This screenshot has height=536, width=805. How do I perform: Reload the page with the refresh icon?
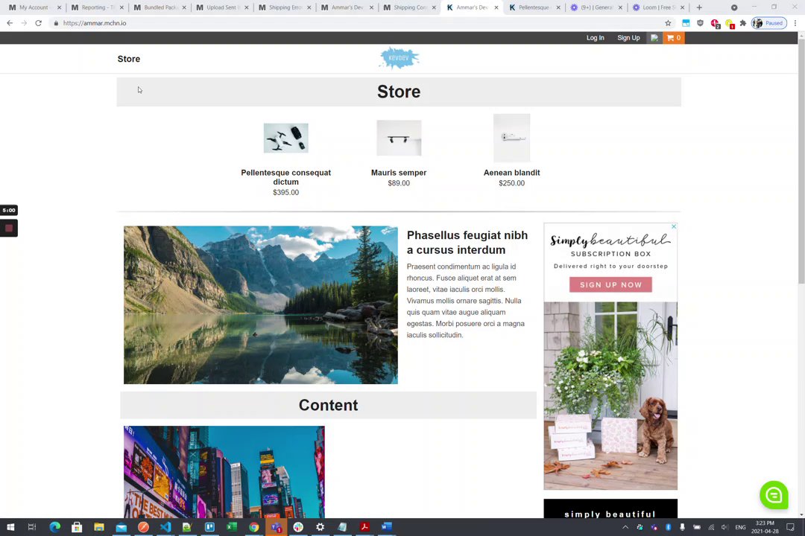39,23
